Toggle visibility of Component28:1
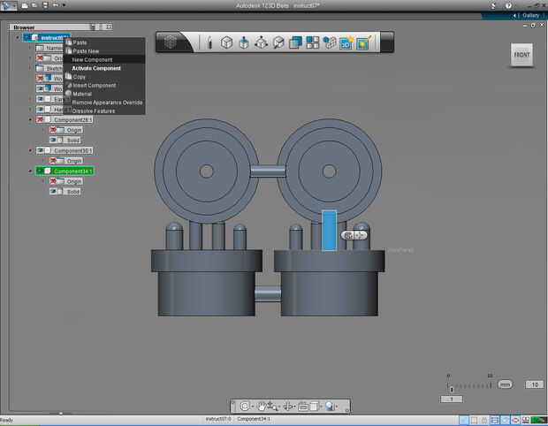Viewport: 548px width, 426px height. click(x=41, y=119)
